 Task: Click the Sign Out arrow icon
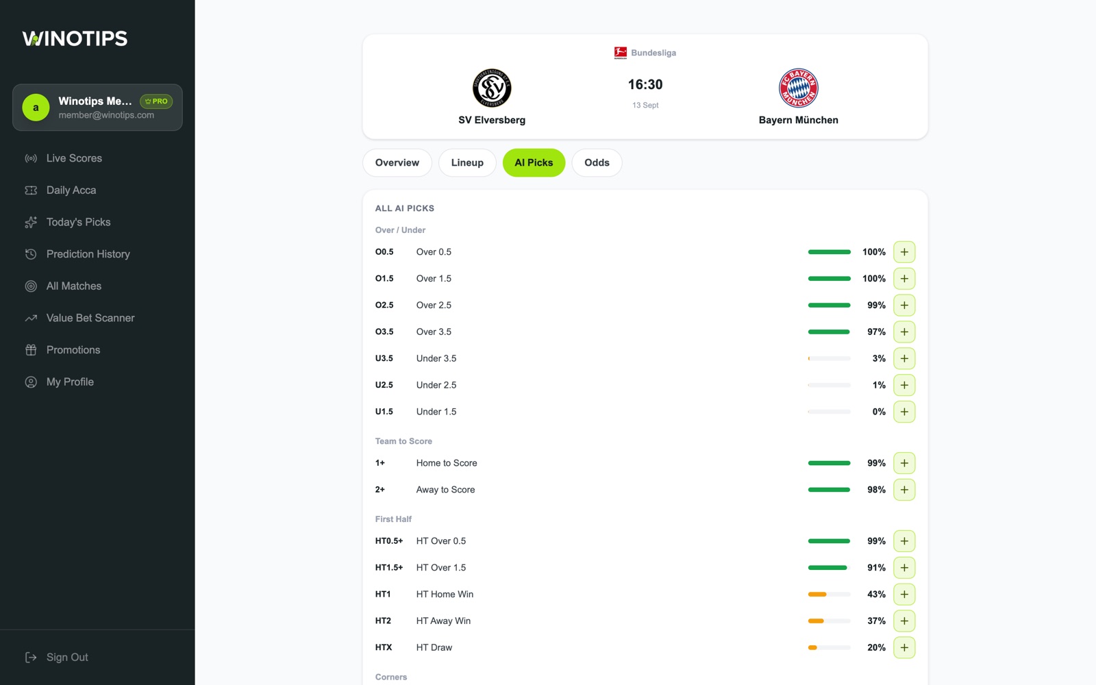(x=31, y=658)
